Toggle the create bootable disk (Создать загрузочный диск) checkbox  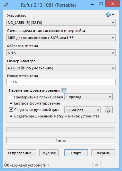click(11, 110)
